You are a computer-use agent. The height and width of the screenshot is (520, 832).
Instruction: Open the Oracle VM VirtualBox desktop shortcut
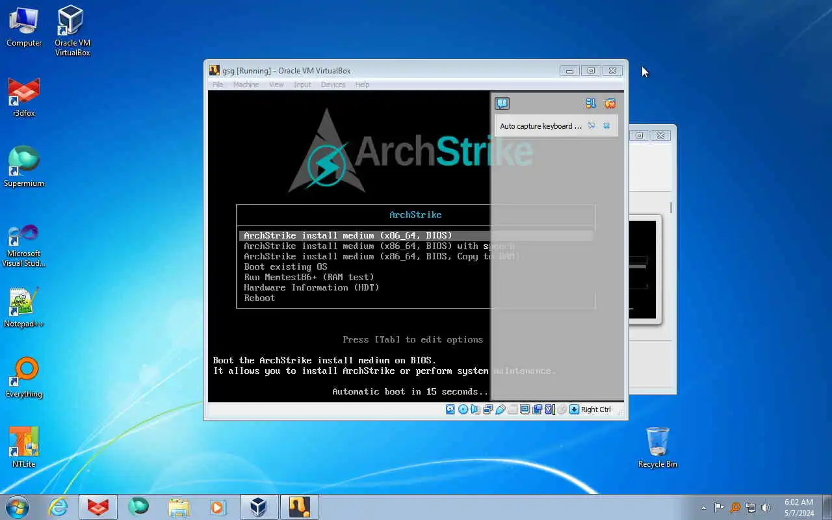tap(71, 31)
